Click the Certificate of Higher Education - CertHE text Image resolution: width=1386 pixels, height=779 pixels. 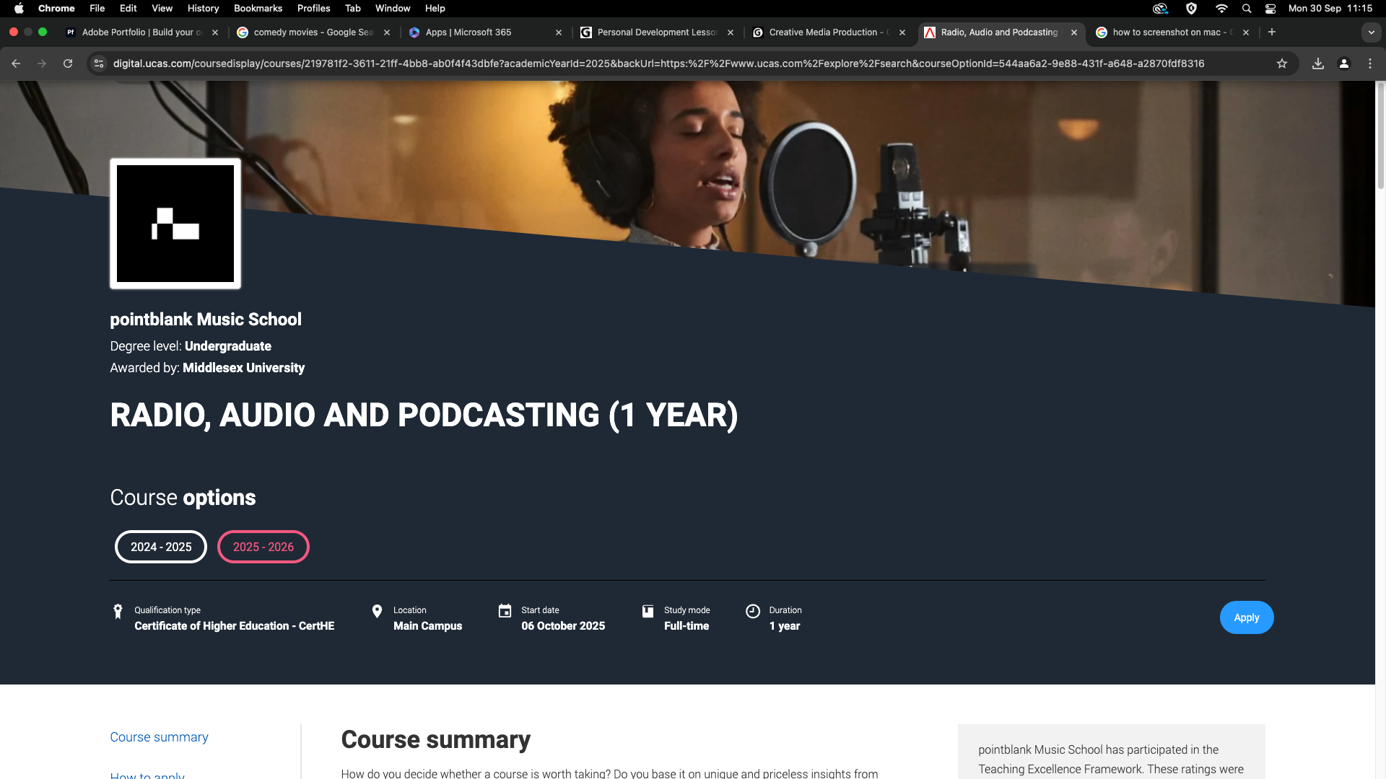[x=235, y=626]
